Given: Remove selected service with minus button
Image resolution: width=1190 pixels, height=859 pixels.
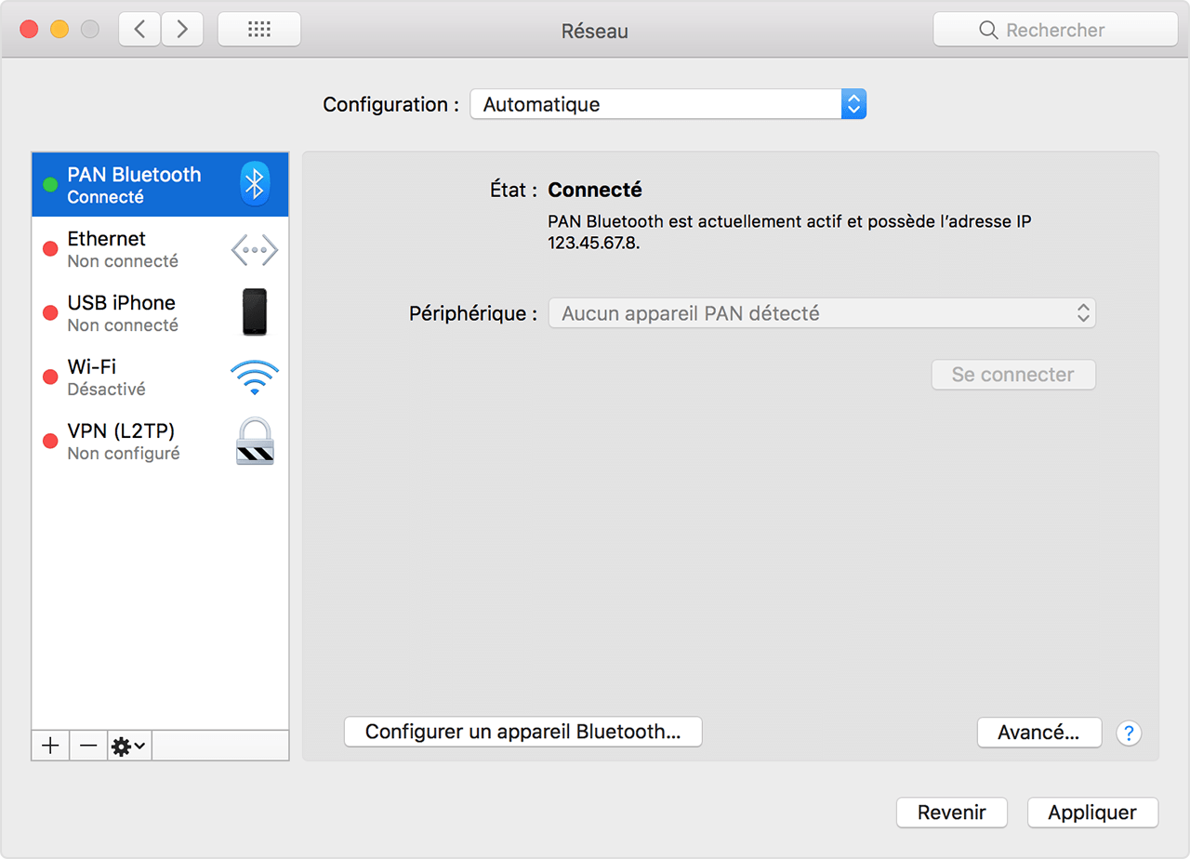Looking at the screenshot, I should point(88,746).
